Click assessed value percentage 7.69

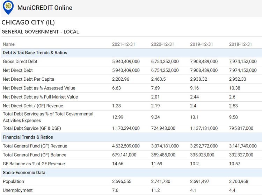click(x=155, y=88)
